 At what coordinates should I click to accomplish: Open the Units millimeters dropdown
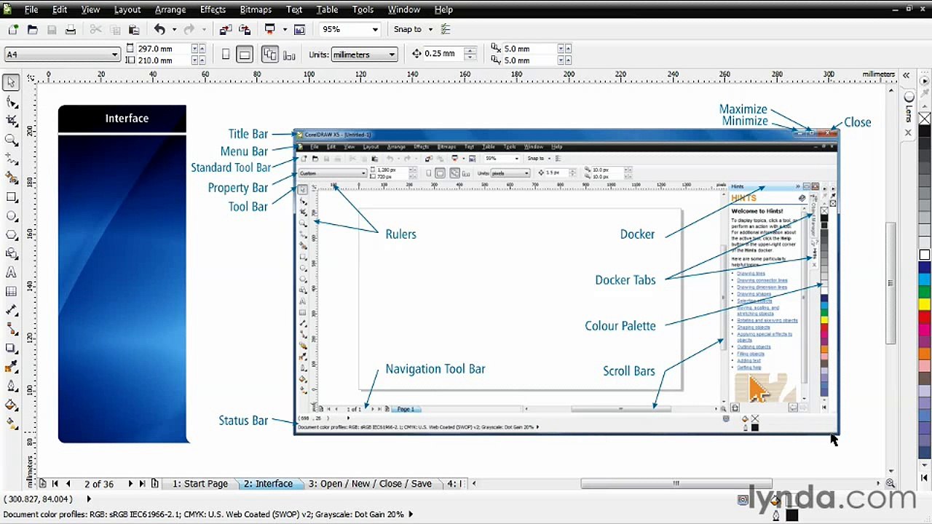[392, 55]
